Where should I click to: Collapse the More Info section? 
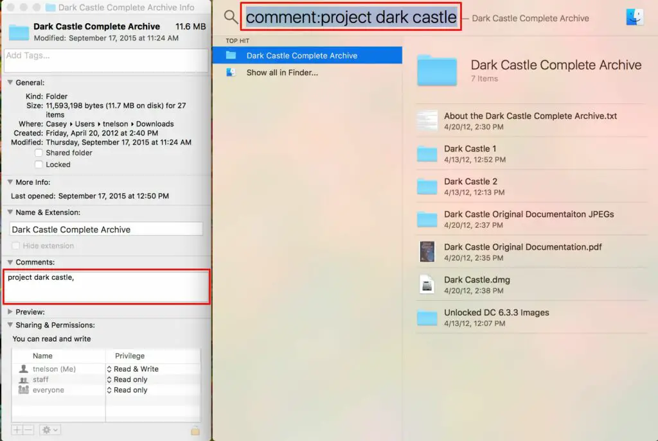10,182
